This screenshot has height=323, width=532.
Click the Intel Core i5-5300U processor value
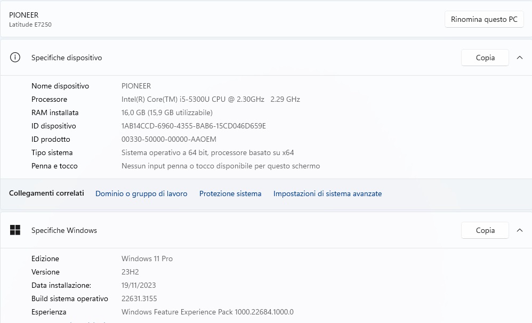pos(211,100)
